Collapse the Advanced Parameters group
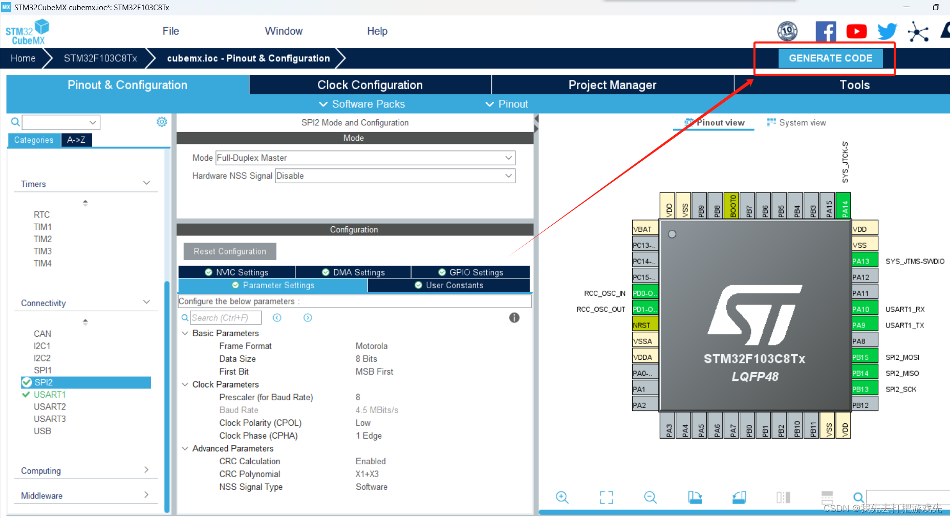 click(x=185, y=448)
